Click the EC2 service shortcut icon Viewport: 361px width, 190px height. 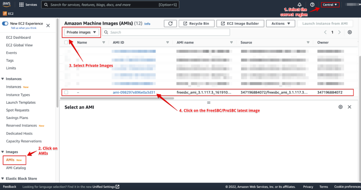pos(5,14)
